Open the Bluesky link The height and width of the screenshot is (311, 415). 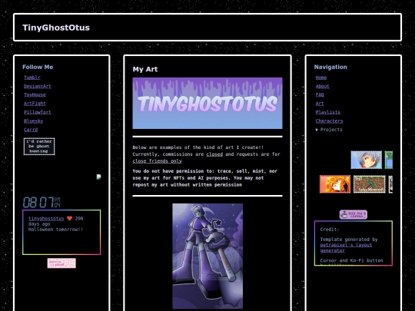tap(33, 121)
